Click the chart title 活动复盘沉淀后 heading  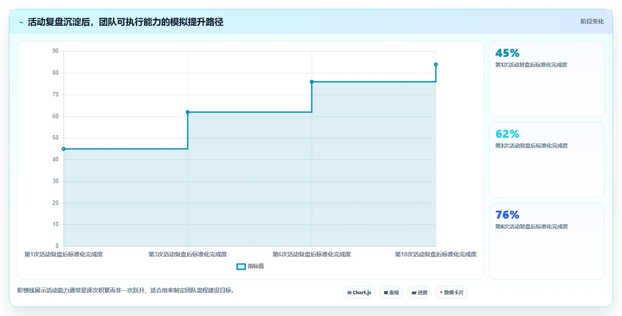(x=125, y=22)
